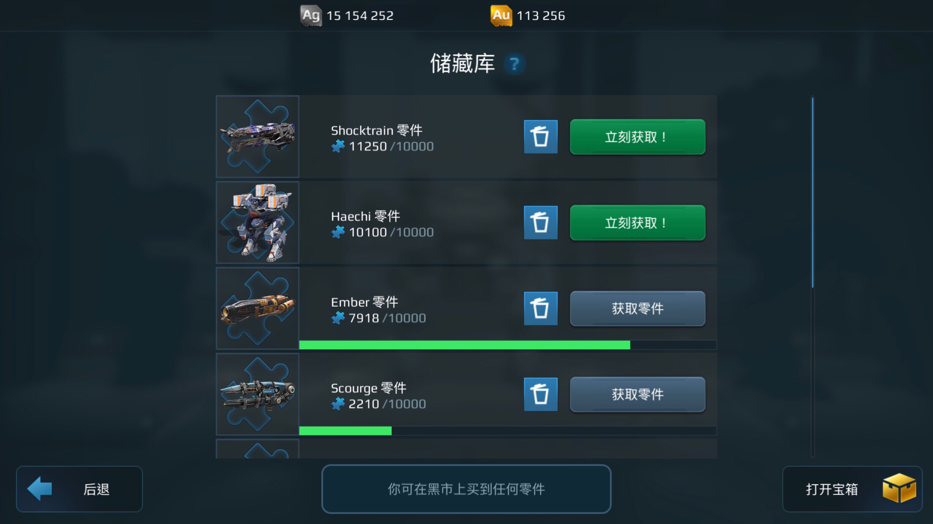Claim Haechi with 立刻获取 button
933x524 pixels.
click(638, 223)
